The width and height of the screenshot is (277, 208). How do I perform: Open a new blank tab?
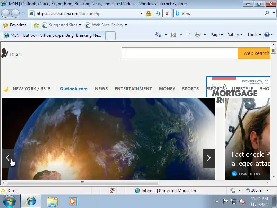(110, 36)
